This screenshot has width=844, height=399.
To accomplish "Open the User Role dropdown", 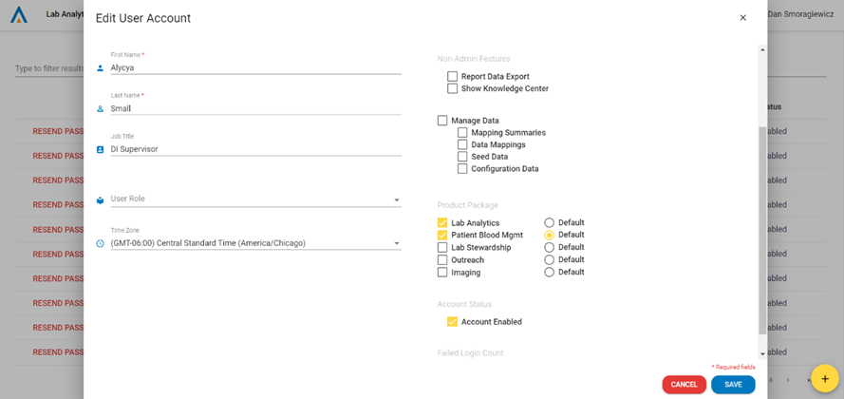I will [x=254, y=199].
